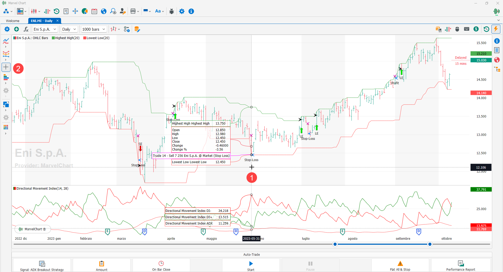This screenshot has height=272, width=503.
Task: Select the horizontal bars profile icon in left sidebar
Action: pyautogui.click(x=6, y=77)
